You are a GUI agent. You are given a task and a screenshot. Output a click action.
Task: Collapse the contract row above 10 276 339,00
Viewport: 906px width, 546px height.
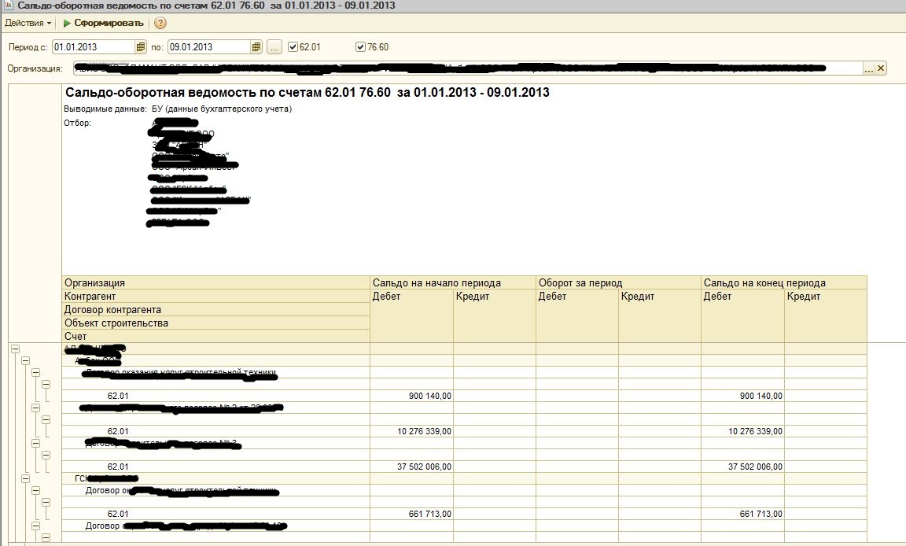click(x=36, y=408)
